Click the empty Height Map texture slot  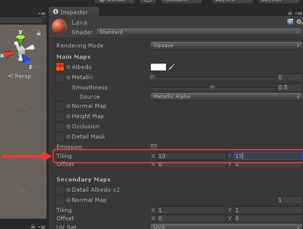click(60, 116)
